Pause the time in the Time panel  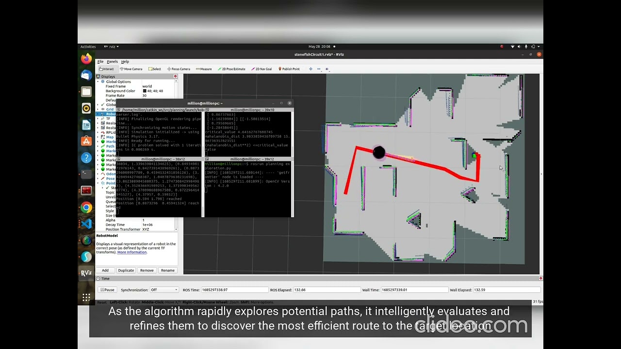pos(107,290)
